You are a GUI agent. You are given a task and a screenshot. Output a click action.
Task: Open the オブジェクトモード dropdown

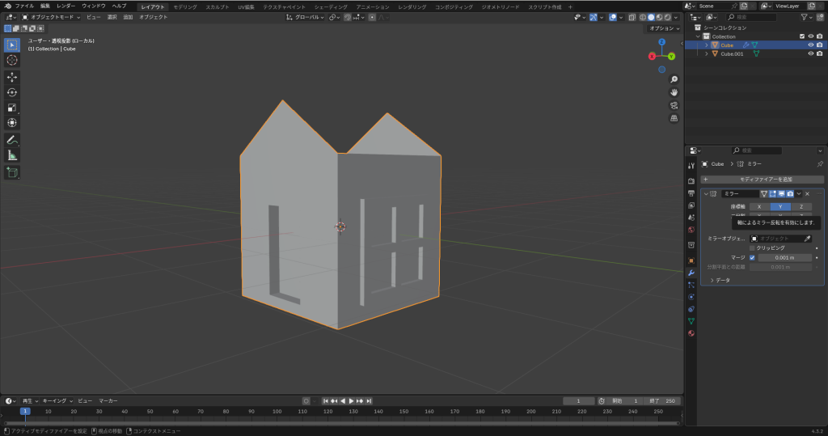(52, 16)
